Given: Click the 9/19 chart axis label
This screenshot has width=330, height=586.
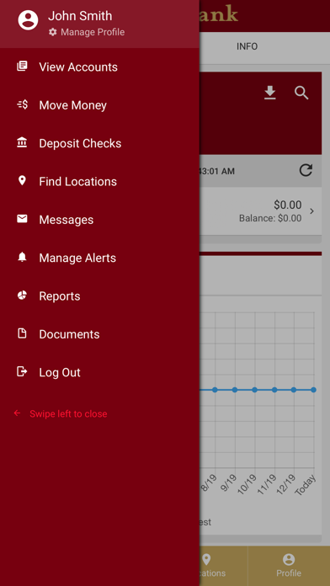Looking at the screenshot, I should pos(229,483).
